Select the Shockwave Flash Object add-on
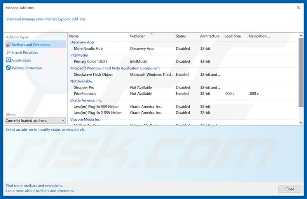This screenshot has height=199, width=307. pos(93,74)
